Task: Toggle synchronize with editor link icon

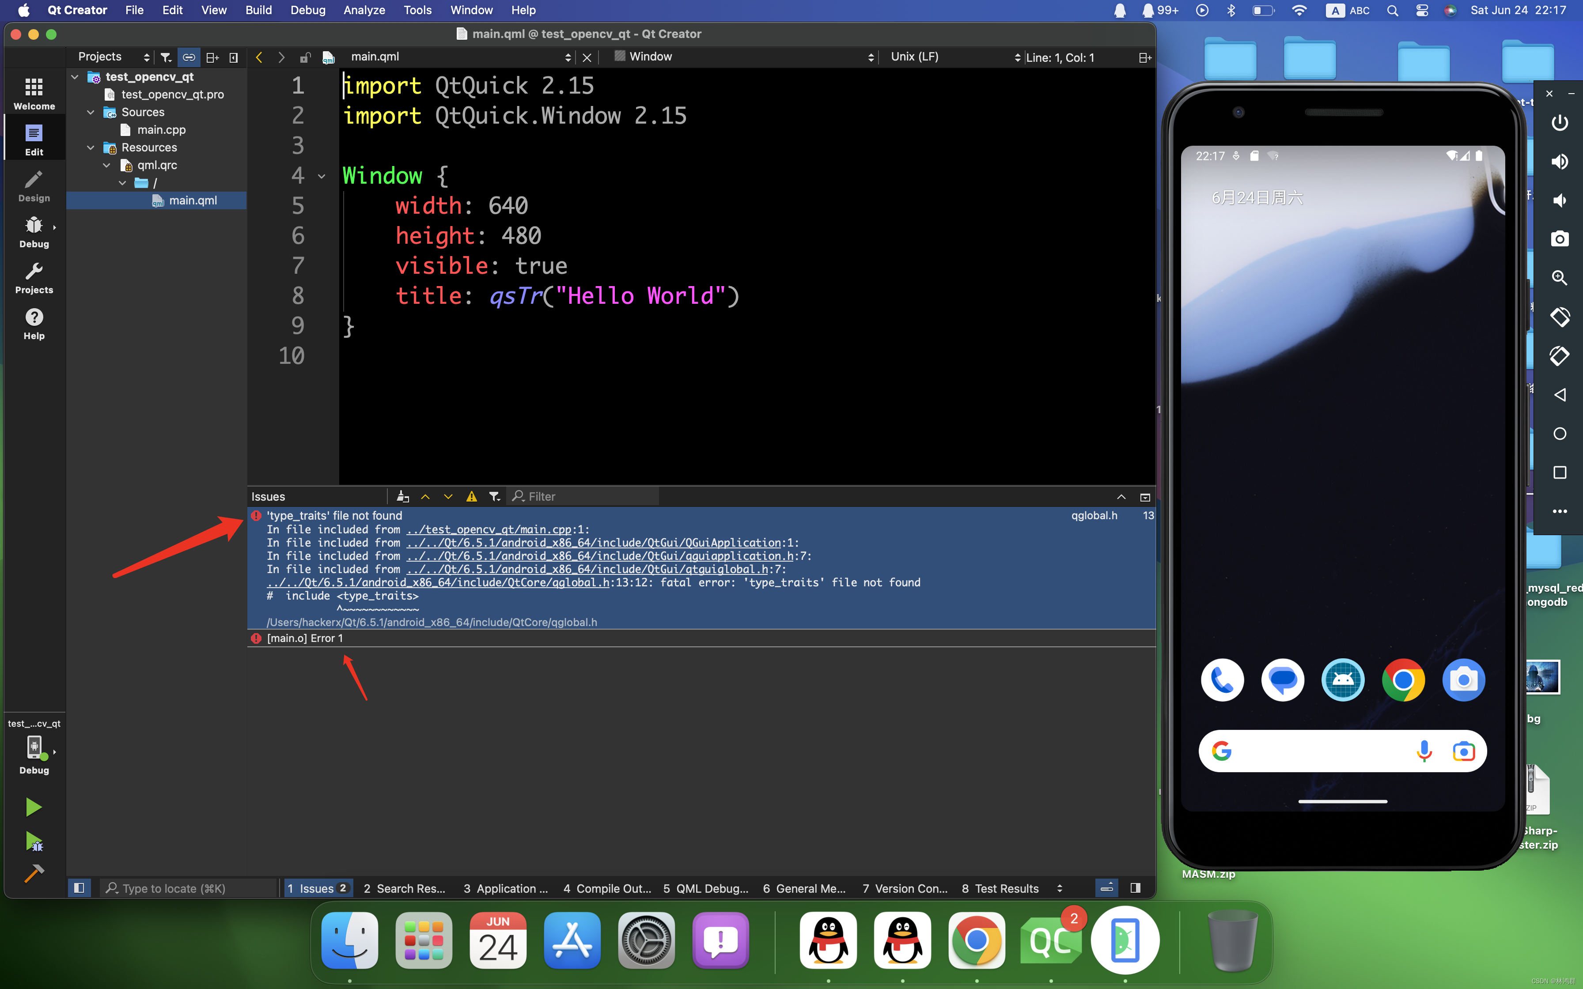Action: click(x=189, y=57)
